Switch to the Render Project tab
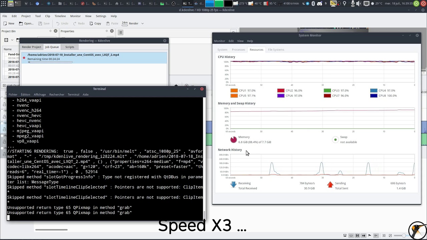The width and height of the screenshot is (427, 240). (31, 47)
